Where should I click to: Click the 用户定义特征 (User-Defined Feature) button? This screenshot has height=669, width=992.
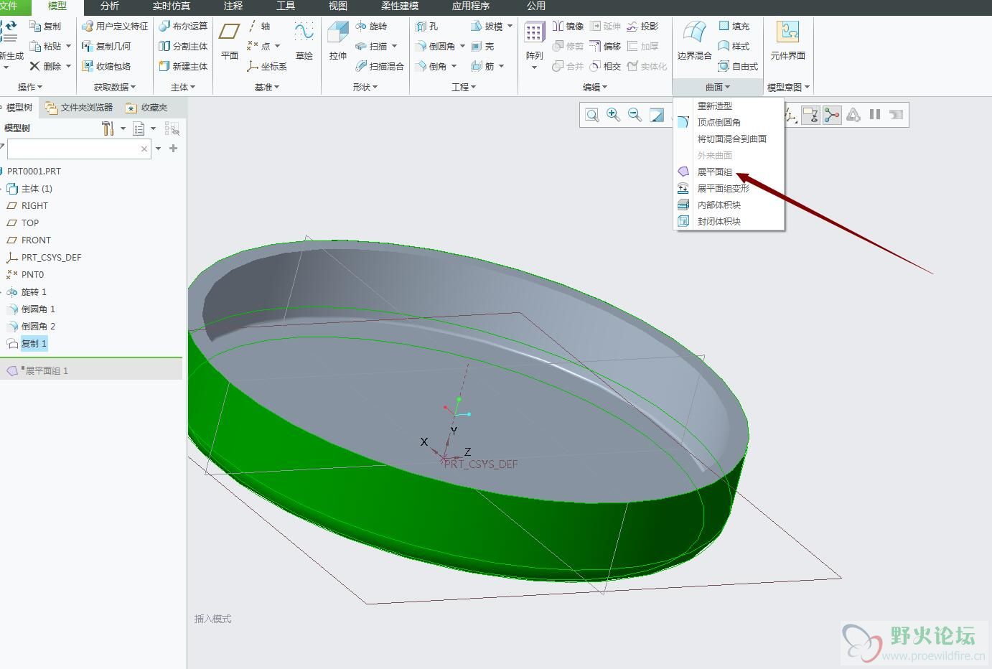(x=115, y=26)
